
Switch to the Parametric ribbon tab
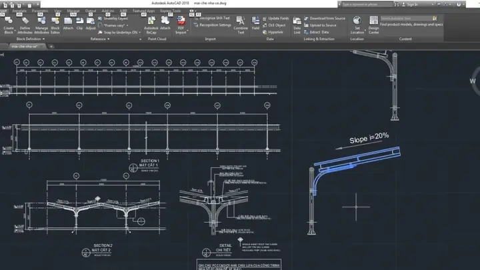click(40, 11)
